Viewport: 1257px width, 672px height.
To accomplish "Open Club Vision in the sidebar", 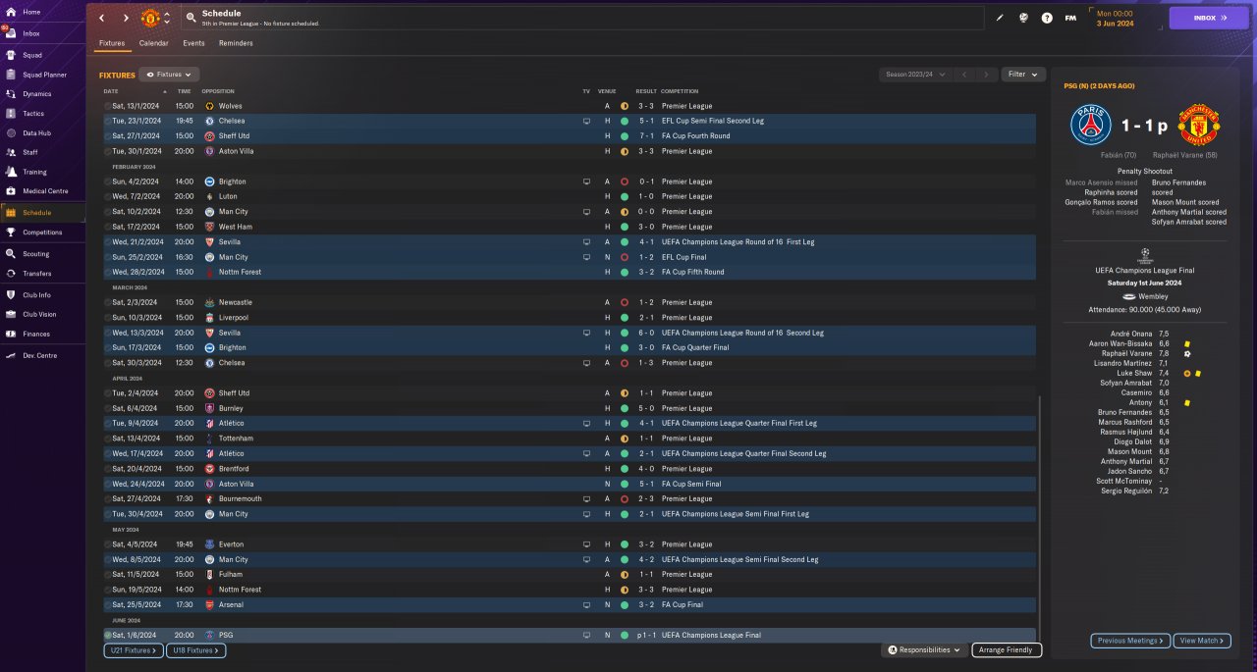I will 42,315.
